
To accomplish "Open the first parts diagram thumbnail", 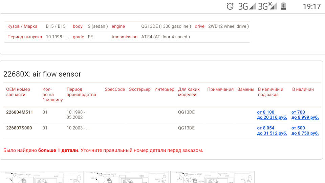I will (x=41, y=177).
